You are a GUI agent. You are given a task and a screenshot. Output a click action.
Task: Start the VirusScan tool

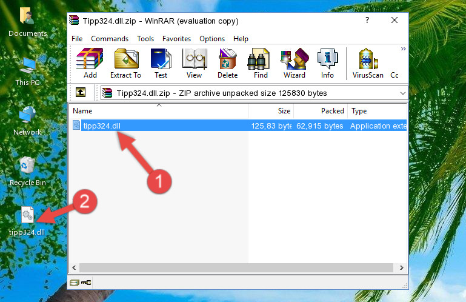point(368,64)
